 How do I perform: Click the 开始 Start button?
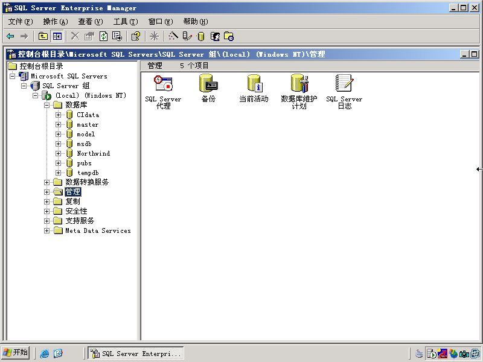pyautogui.click(x=16, y=352)
